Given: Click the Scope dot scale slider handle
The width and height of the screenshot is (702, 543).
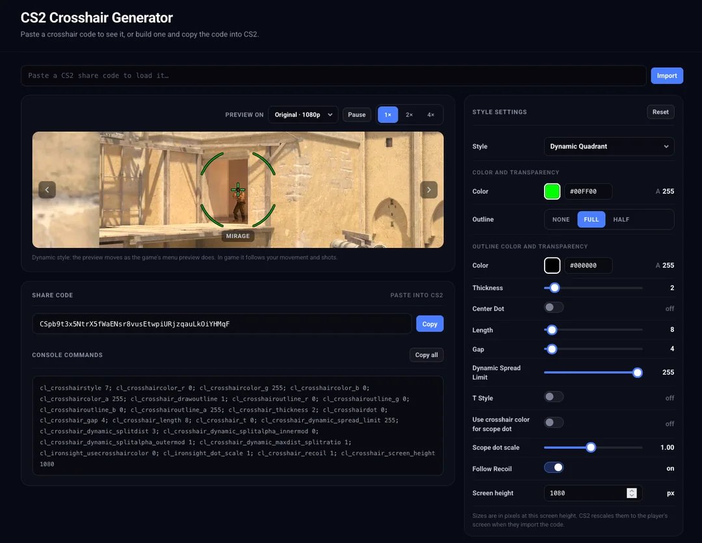Looking at the screenshot, I should [x=591, y=447].
